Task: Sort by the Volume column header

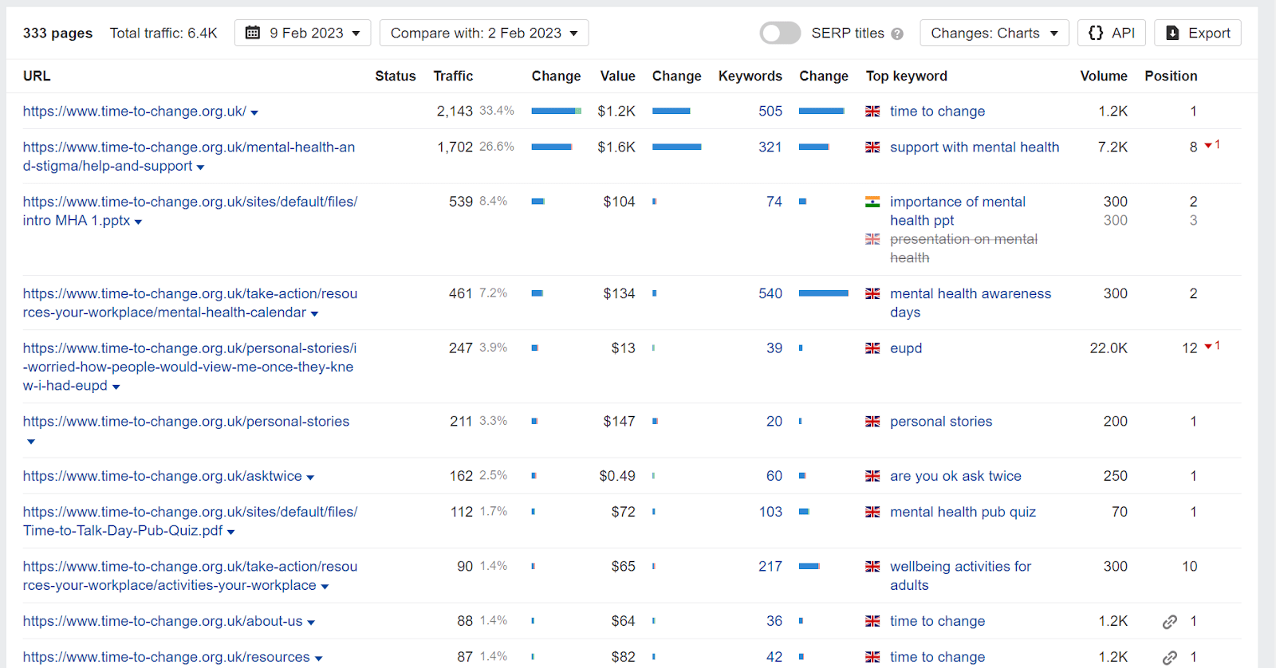Action: tap(1104, 76)
